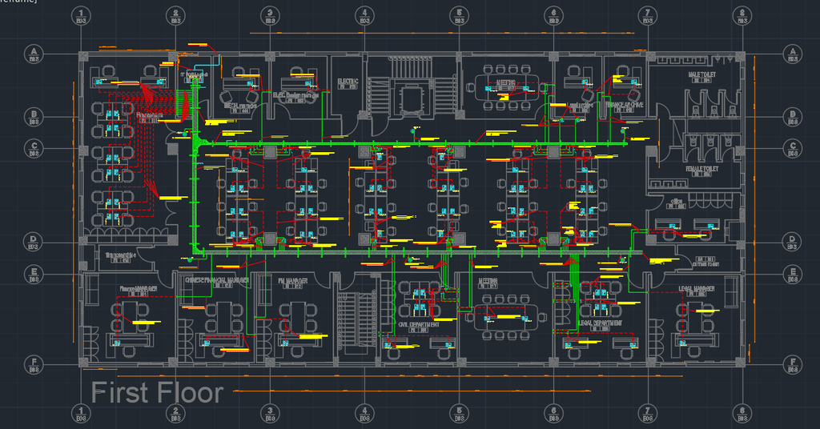
Task: Click grid bubble 5 at bottom
Action: tap(459, 413)
